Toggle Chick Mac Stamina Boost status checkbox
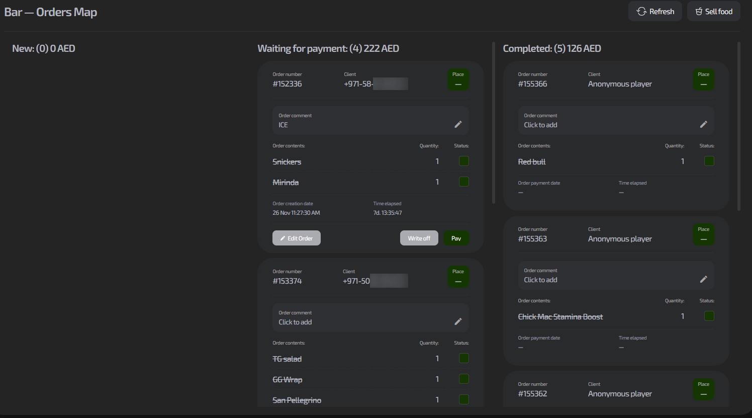 pyautogui.click(x=709, y=316)
